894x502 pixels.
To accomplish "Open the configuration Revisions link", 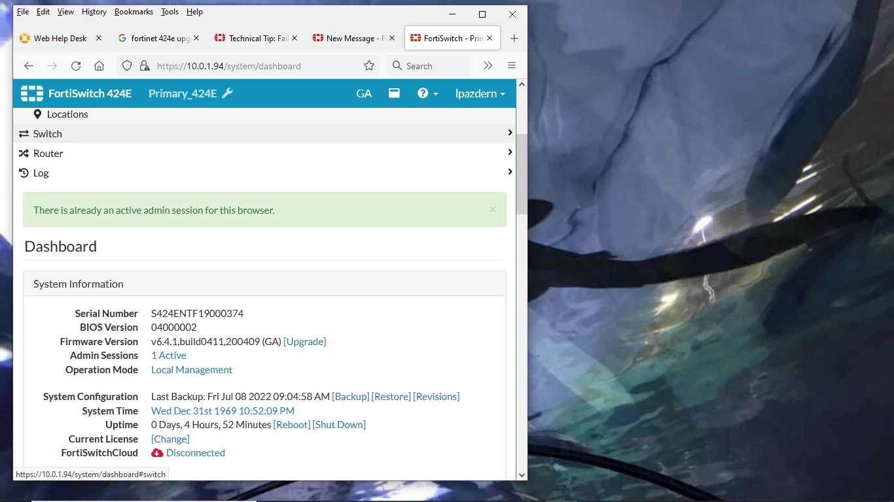I will tap(437, 397).
